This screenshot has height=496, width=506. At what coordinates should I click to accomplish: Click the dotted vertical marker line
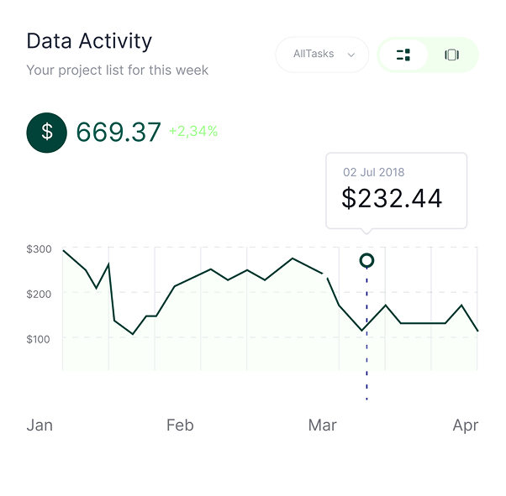point(366,333)
